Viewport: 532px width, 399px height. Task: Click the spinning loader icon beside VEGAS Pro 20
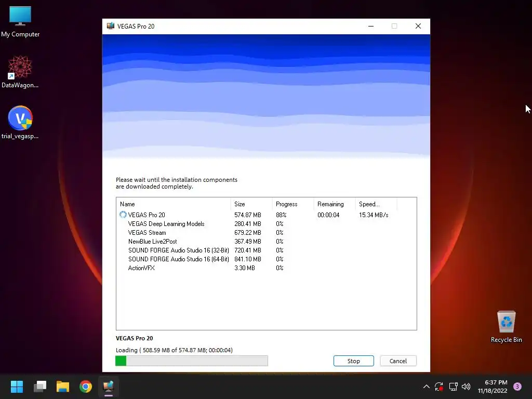click(x=123, y=215)
